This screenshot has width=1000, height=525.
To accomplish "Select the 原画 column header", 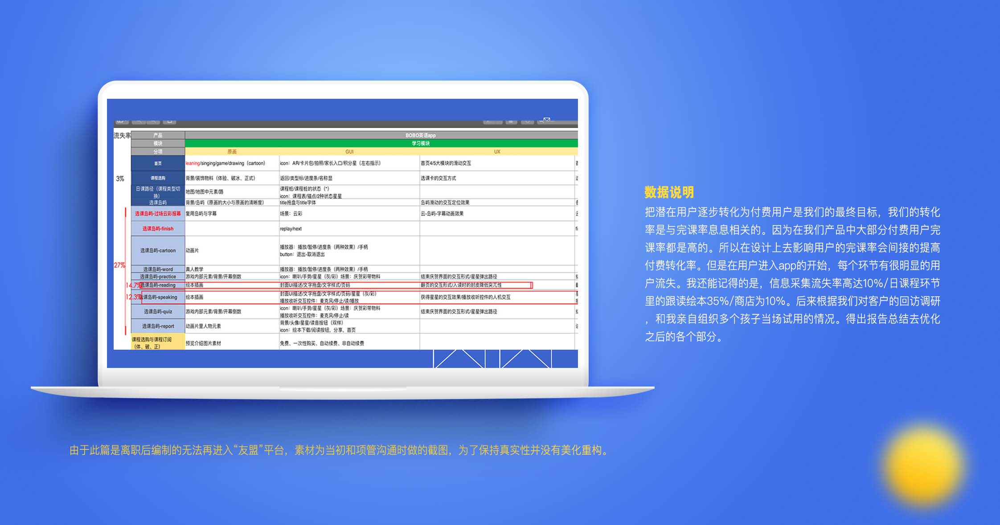I will click(232, 152).
